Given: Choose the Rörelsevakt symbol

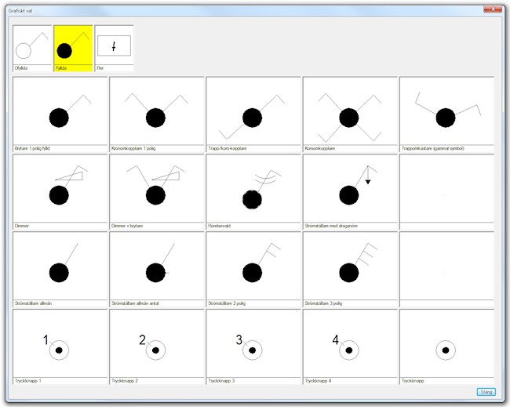Looking at the screenshot, I should pyautogui.click(x=253, y=190).
